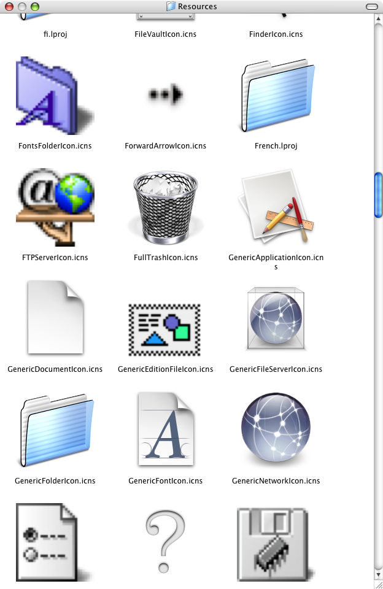This screenshot has height=589, width=383.
Task: Click the GenericEditionFileIcon.icns shapes icon
Action: click(x=164, y=330)
